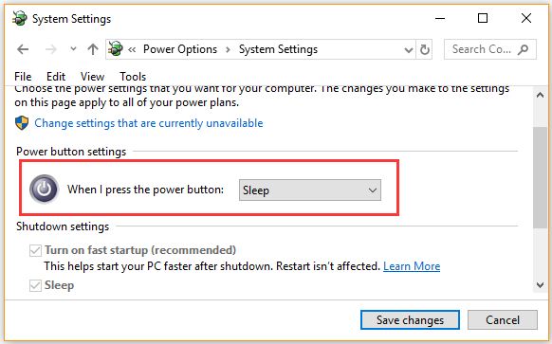Open the File menu

[23, 77]
